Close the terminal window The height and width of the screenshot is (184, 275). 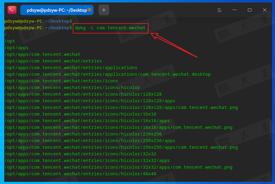(x=265, y=10)
